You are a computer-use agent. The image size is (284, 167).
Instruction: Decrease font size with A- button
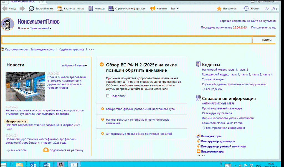point(267,9)
